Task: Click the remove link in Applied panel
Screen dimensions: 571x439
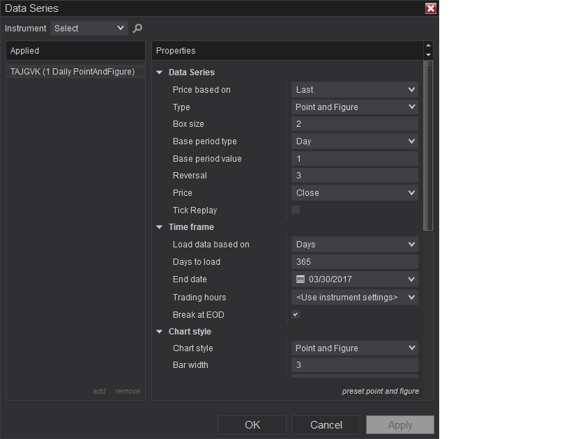Action: pyautogui.click(x=128, y=391)
